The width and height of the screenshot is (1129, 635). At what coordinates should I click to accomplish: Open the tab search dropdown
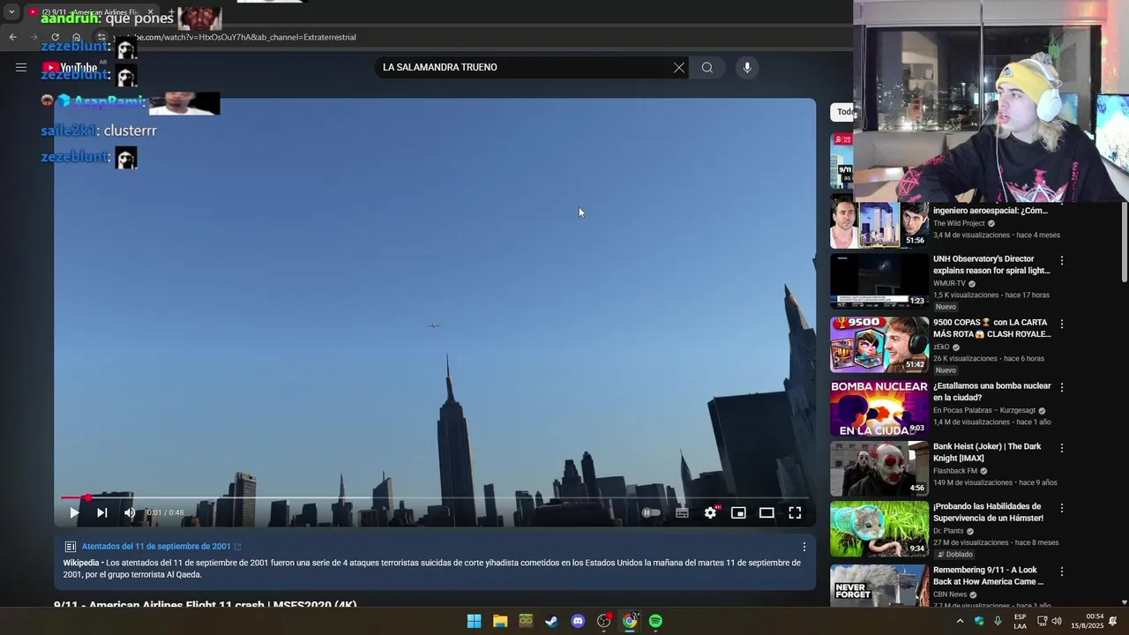pyautogui.click(x=11, y=11)
